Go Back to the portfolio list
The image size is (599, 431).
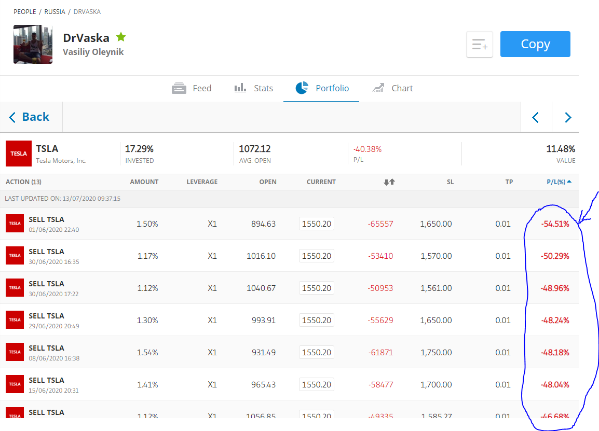(30, 117)
